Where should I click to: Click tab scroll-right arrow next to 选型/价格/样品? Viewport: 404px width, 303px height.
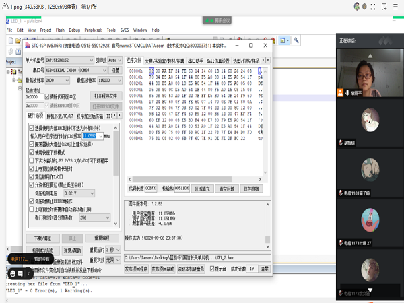point(268,60)
